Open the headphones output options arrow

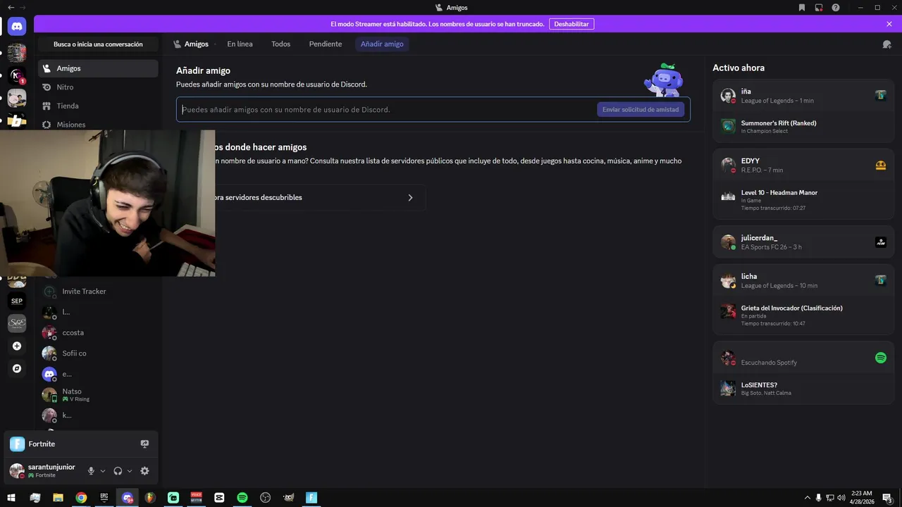(x=130, y=471)
